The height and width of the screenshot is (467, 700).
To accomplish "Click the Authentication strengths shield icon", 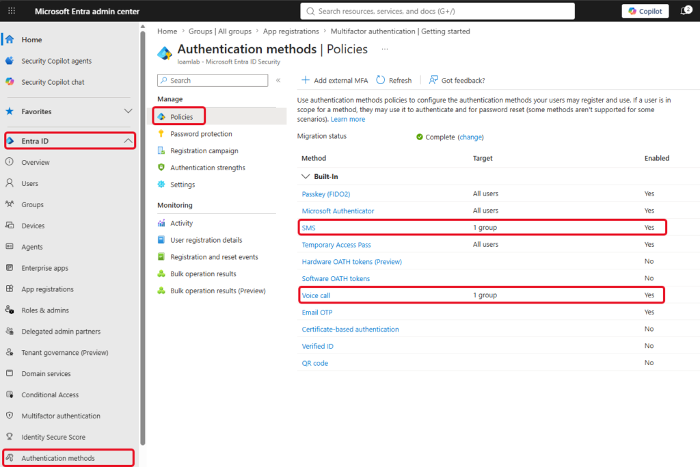I will [161, 168].
